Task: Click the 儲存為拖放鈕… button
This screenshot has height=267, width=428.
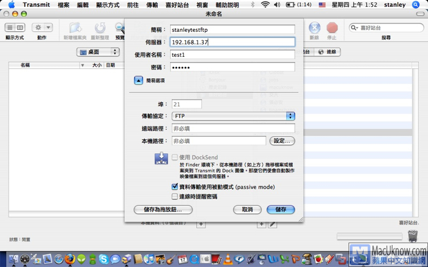Action: 163,210
